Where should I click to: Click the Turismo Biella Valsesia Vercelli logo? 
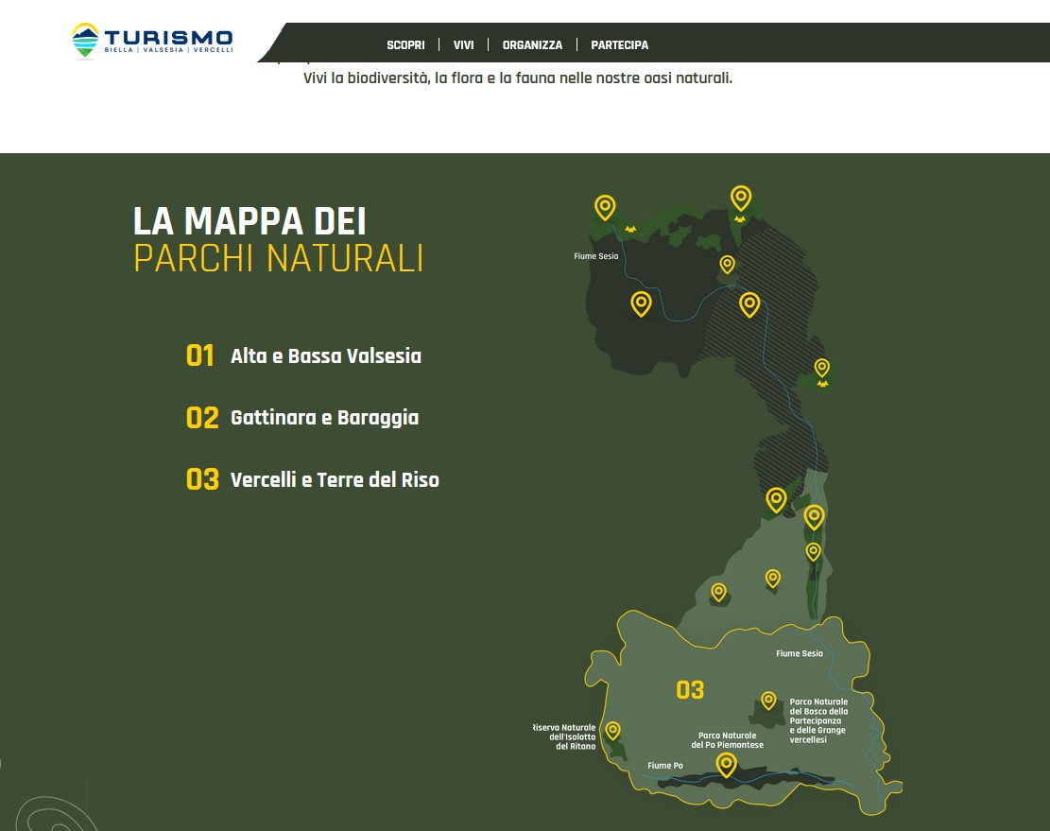tap(152, 40)
